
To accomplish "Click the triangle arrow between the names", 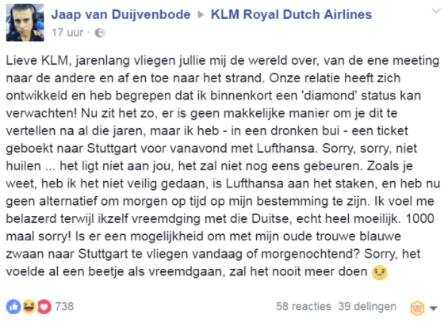I will tap(201, 14).
